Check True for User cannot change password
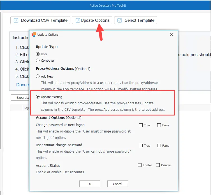This screenshot has height=195, width=211. coord(141,145)
